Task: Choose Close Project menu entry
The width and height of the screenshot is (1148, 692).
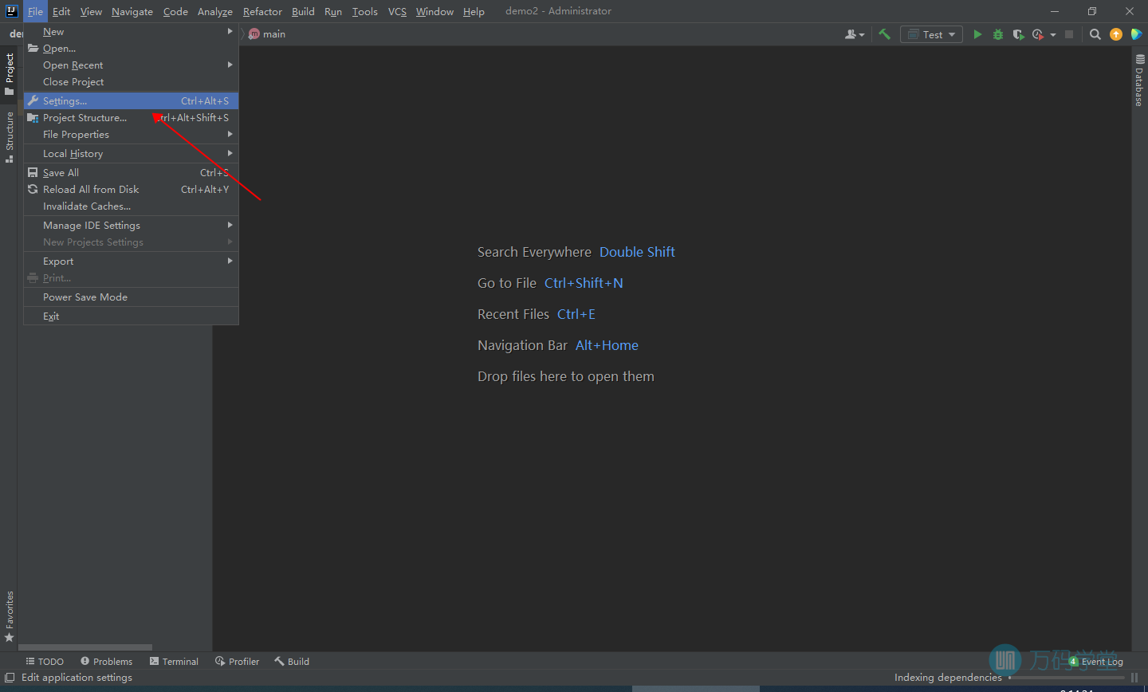Action: tap(131, 82)
